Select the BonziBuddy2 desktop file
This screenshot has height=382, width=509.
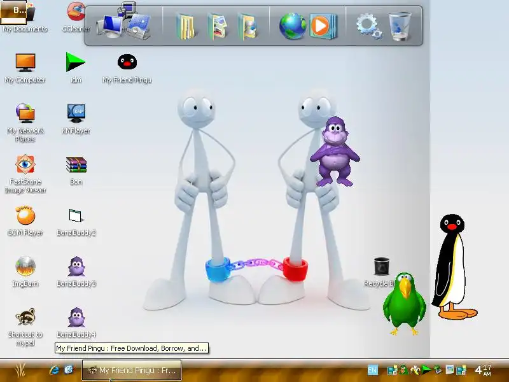click(x=76, y=222)
